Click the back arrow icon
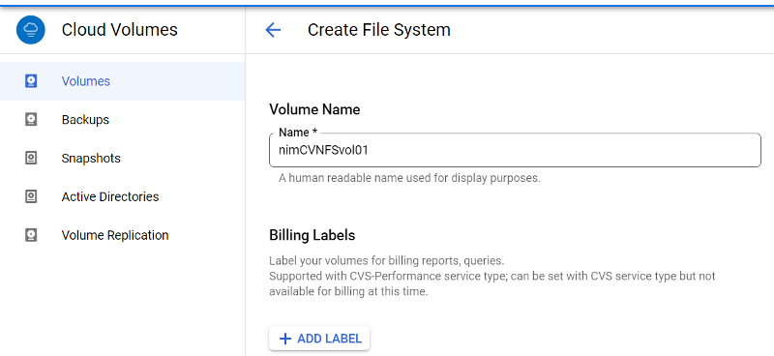 pos(273,30)
